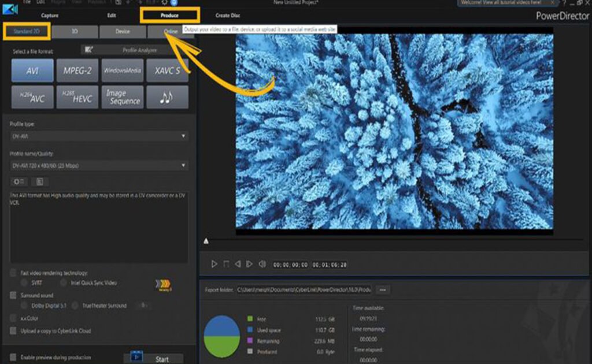Click the PowerDirector logo icon

coord(10,9)
